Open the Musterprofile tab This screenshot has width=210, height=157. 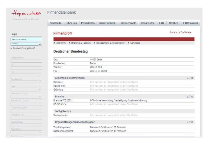tap(128, 23)
